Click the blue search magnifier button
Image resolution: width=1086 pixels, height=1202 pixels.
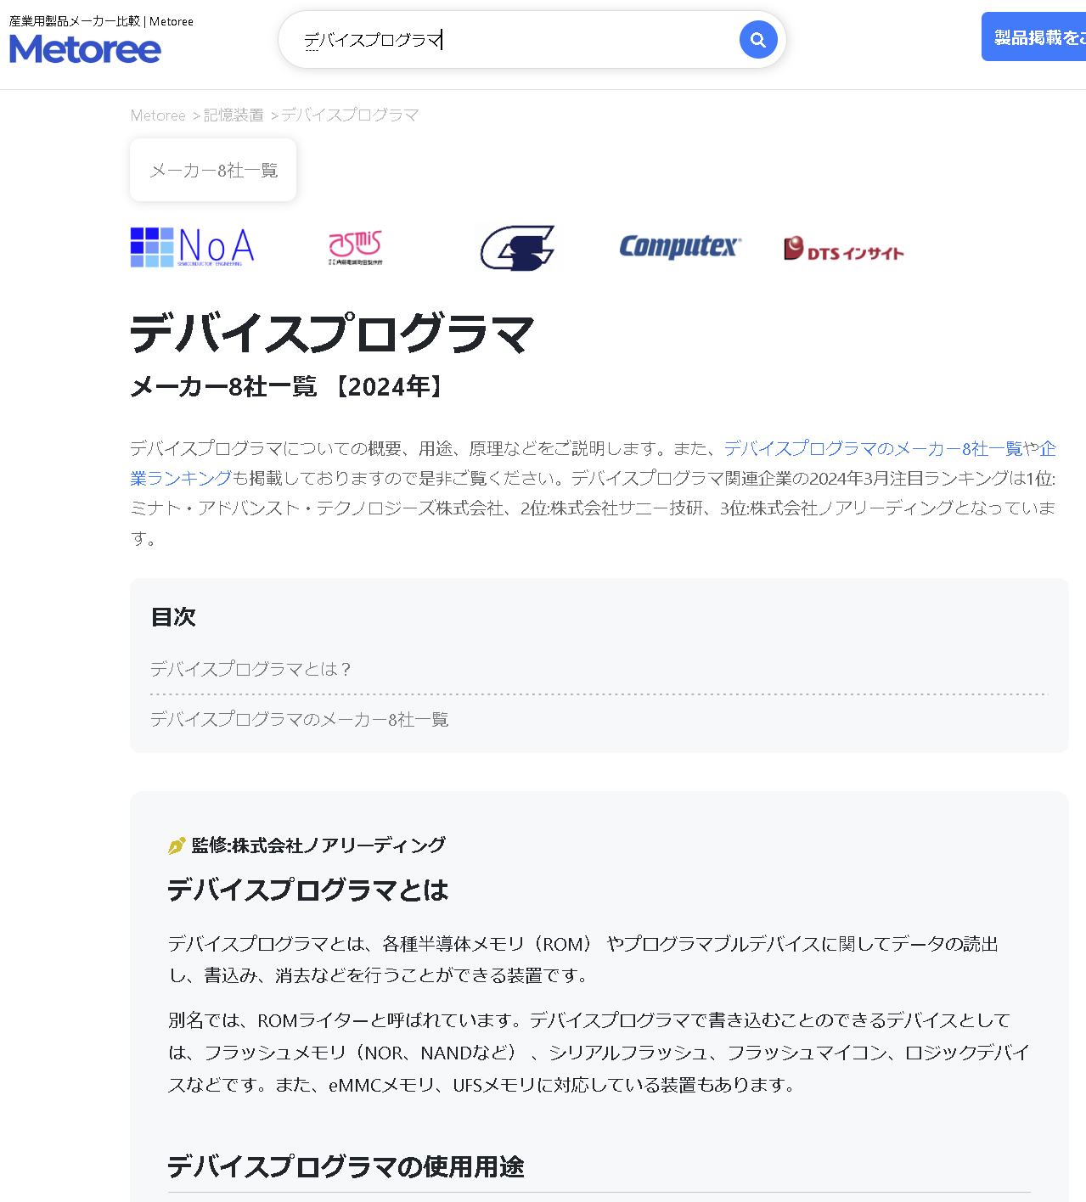(758, 40)
